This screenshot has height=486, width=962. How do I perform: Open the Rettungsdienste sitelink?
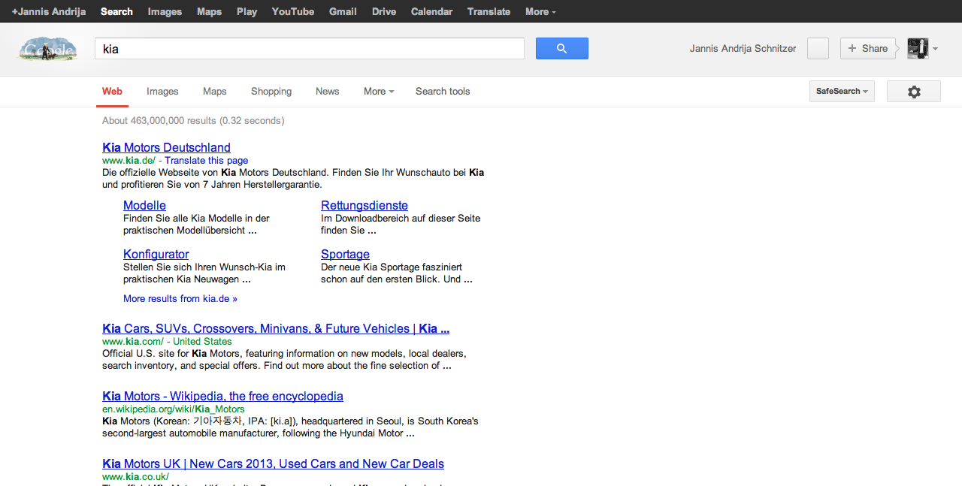point(365,205)
